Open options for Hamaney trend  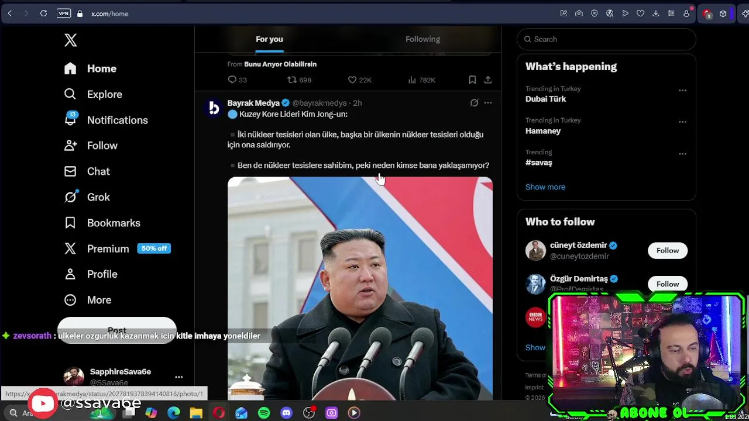(x=682, y=122)
